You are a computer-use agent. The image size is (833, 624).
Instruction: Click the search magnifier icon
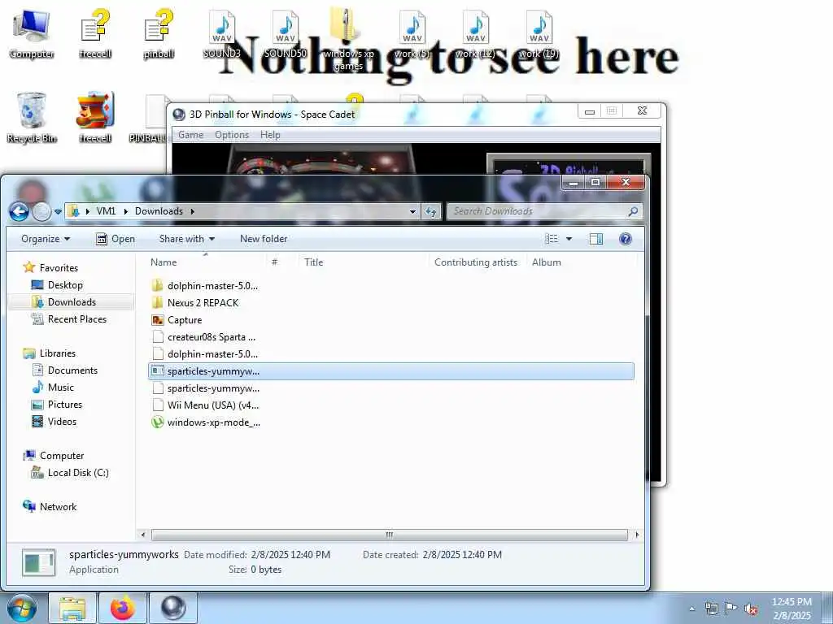click(x=633, y=211)
